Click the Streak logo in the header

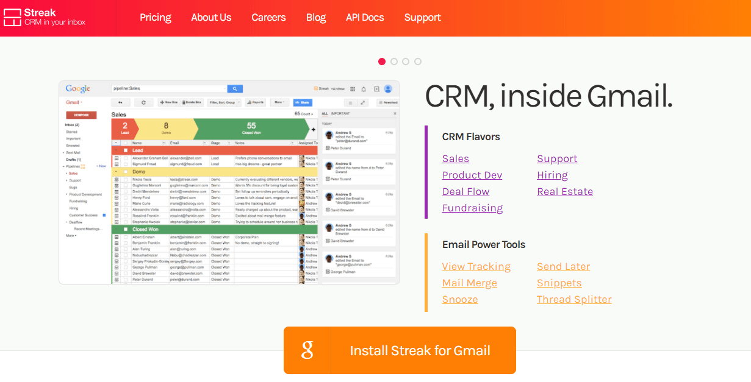[45, 17]
